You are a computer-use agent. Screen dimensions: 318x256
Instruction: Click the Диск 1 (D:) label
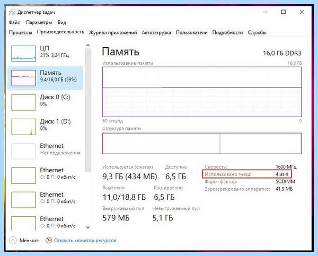tap(55, 121)
